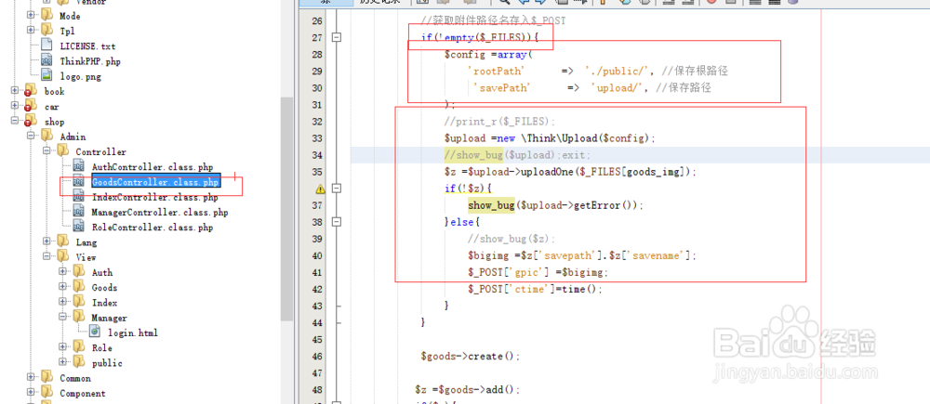
Task: Click the LICENSE.txt file icon
Action: click(x=47, y=46)
